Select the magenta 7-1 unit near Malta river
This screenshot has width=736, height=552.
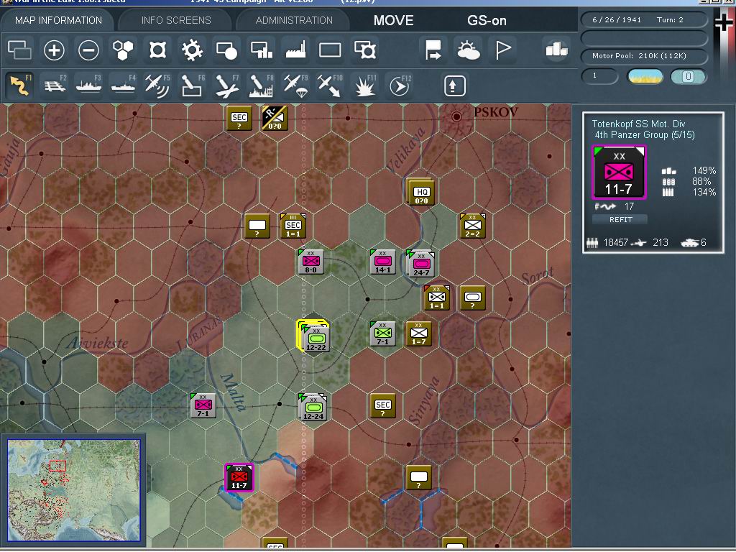tap(203, 405)
